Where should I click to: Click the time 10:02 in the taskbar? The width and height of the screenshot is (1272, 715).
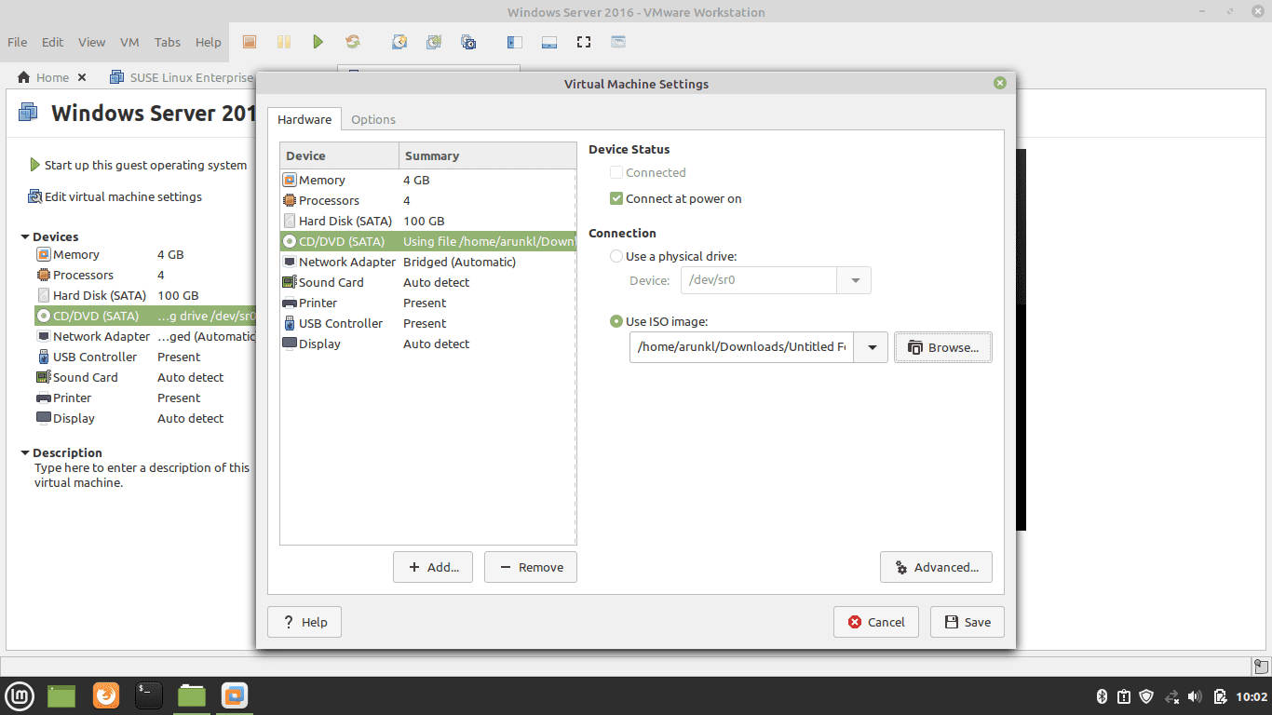click(x=1252, y=696)
